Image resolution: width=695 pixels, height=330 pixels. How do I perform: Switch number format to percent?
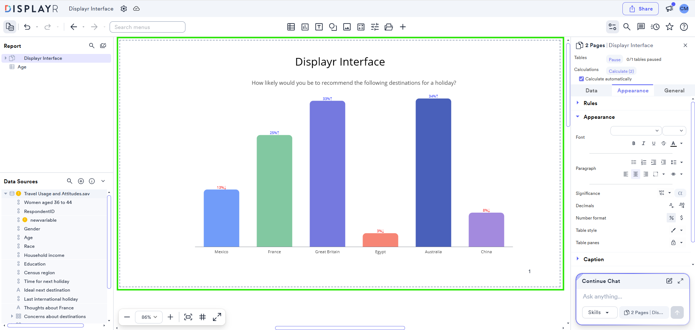point(671,218)
